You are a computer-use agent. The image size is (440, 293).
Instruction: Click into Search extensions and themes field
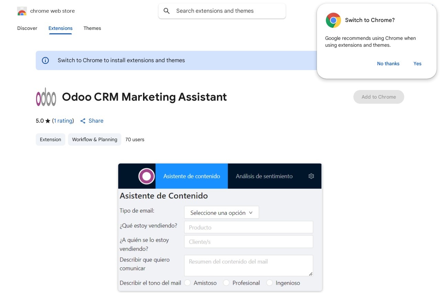222,11
